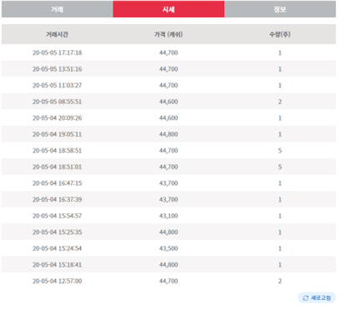Click price 44,700 in the 11:03:27 row
This screenshot has height=309, width=340.
coord(168,86)
